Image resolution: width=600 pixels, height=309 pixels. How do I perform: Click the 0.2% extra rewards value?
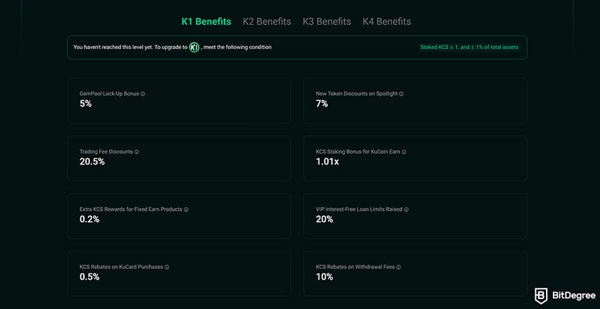point(89,220)
